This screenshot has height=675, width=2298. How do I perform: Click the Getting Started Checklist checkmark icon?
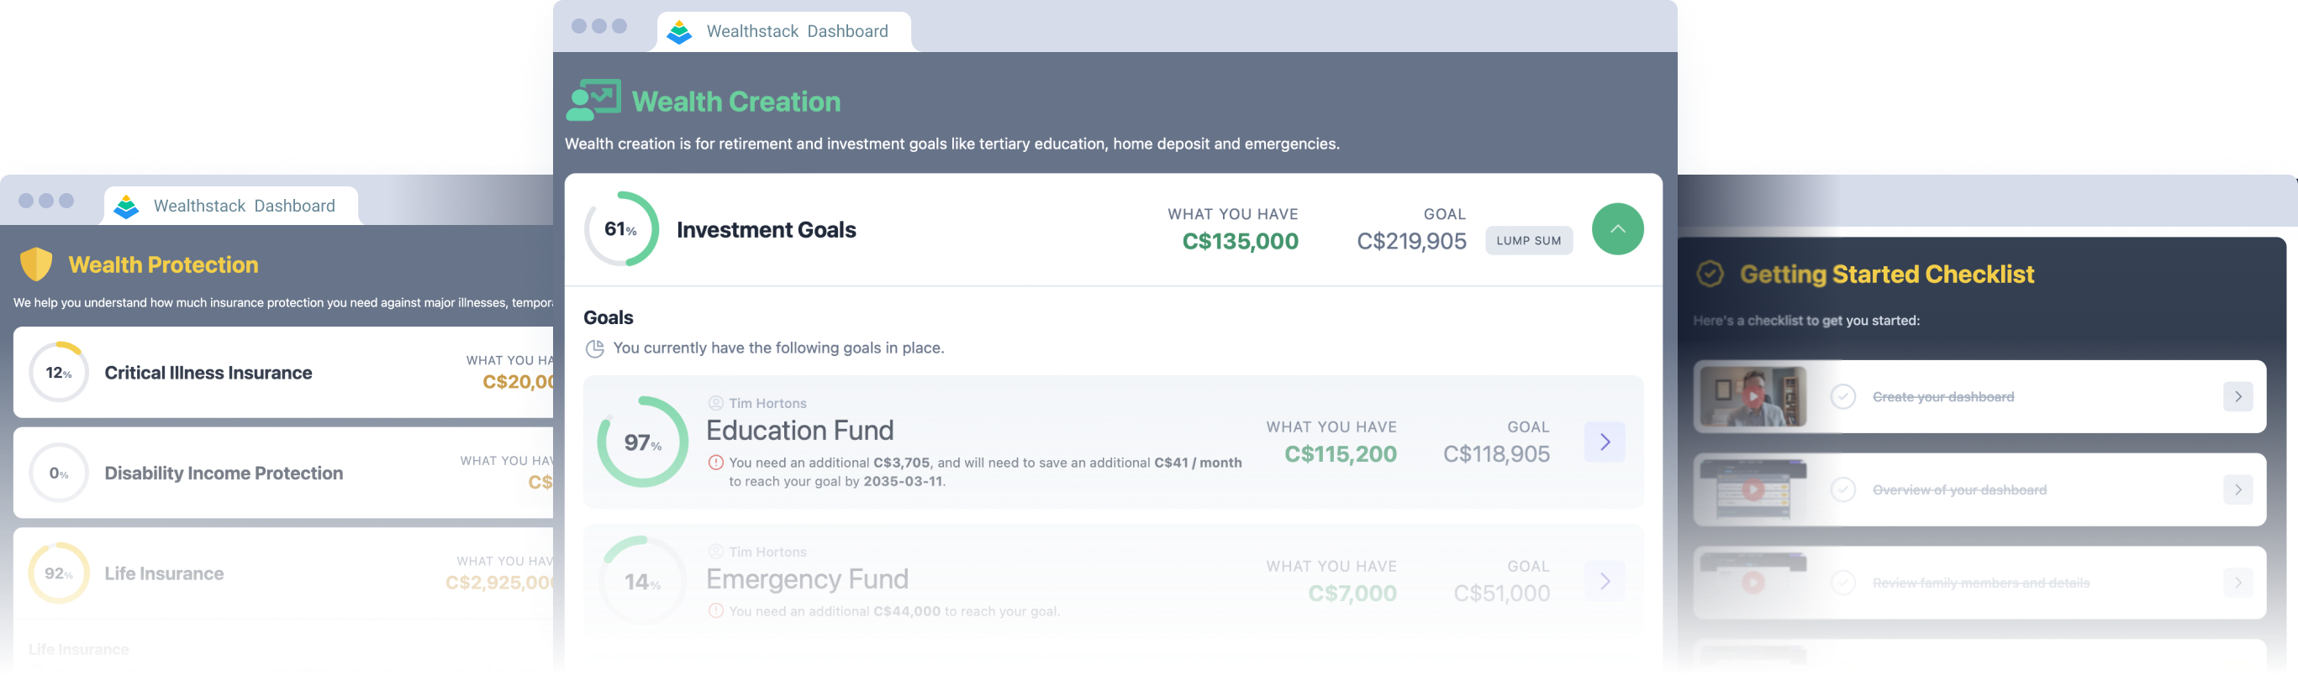point(1710,274)
